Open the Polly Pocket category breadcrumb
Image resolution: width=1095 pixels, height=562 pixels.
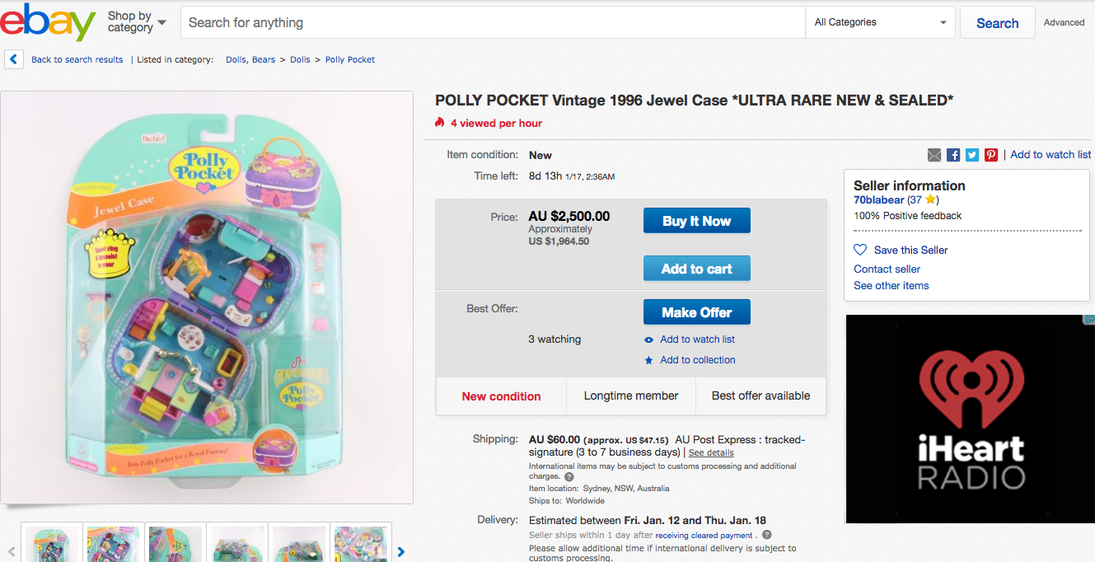[349, 59]
